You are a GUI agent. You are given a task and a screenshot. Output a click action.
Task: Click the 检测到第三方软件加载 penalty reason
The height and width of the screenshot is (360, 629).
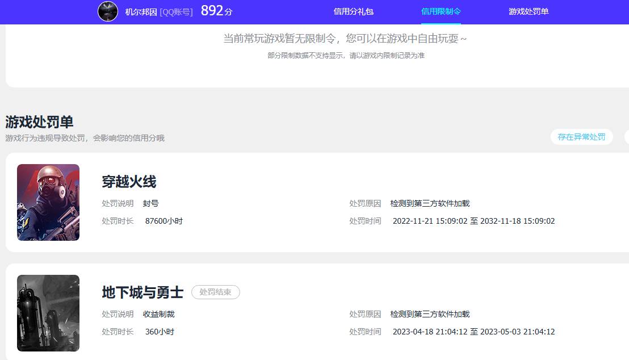[x=431, y=203]
